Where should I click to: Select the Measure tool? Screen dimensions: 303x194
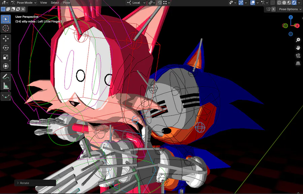tap(6, 86)
